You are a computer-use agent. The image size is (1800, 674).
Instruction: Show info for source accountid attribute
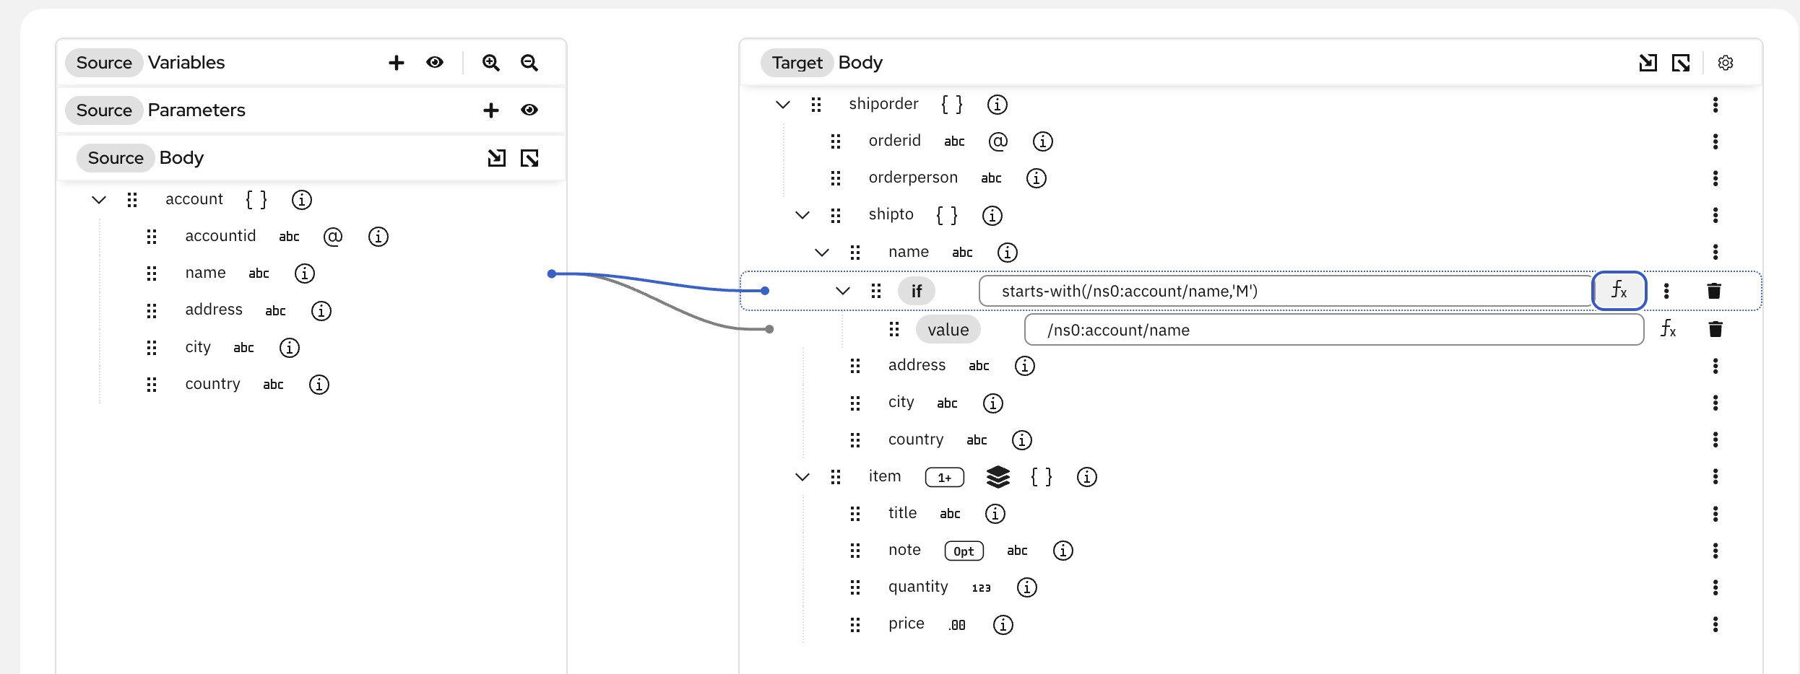click(378, 237)
